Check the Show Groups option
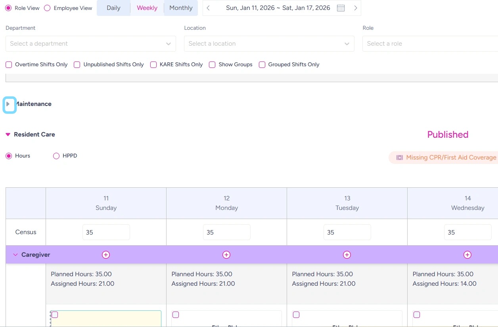Screen dimensions: 498x327 click(x=212, y=65)
